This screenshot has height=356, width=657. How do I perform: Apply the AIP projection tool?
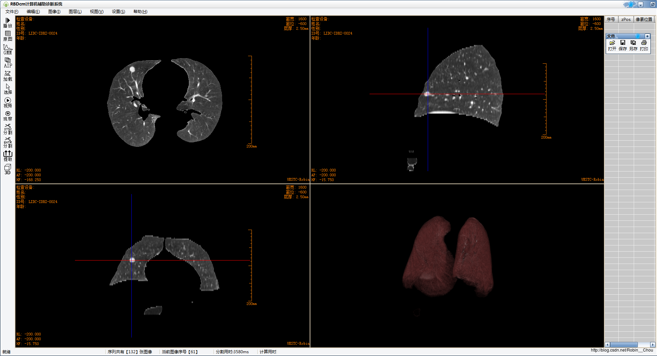pyautogui.click(x=8, y=63)
